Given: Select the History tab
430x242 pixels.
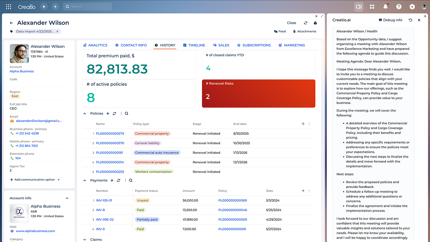Looking at the screenshot, I should 165,45.
